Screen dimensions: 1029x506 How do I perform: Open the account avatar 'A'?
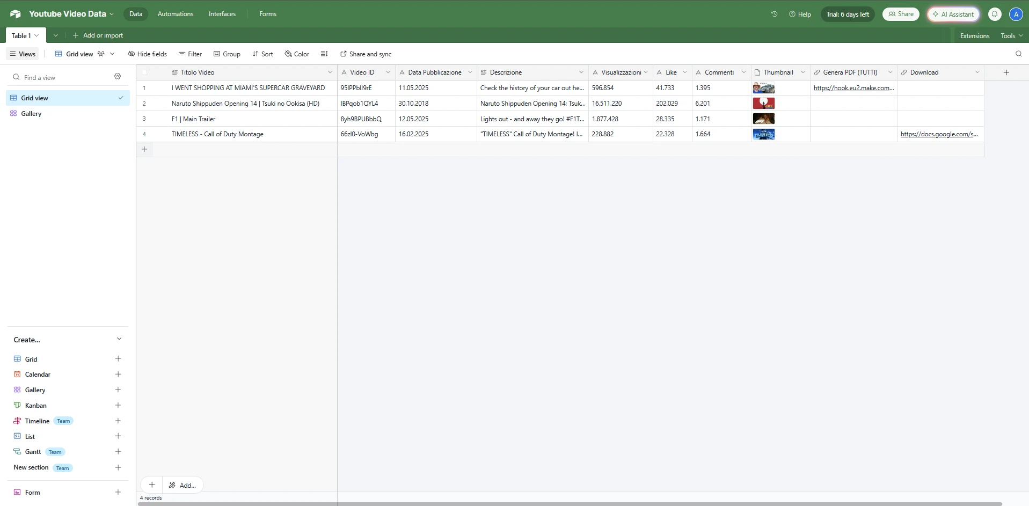(x=1016, y=14)
